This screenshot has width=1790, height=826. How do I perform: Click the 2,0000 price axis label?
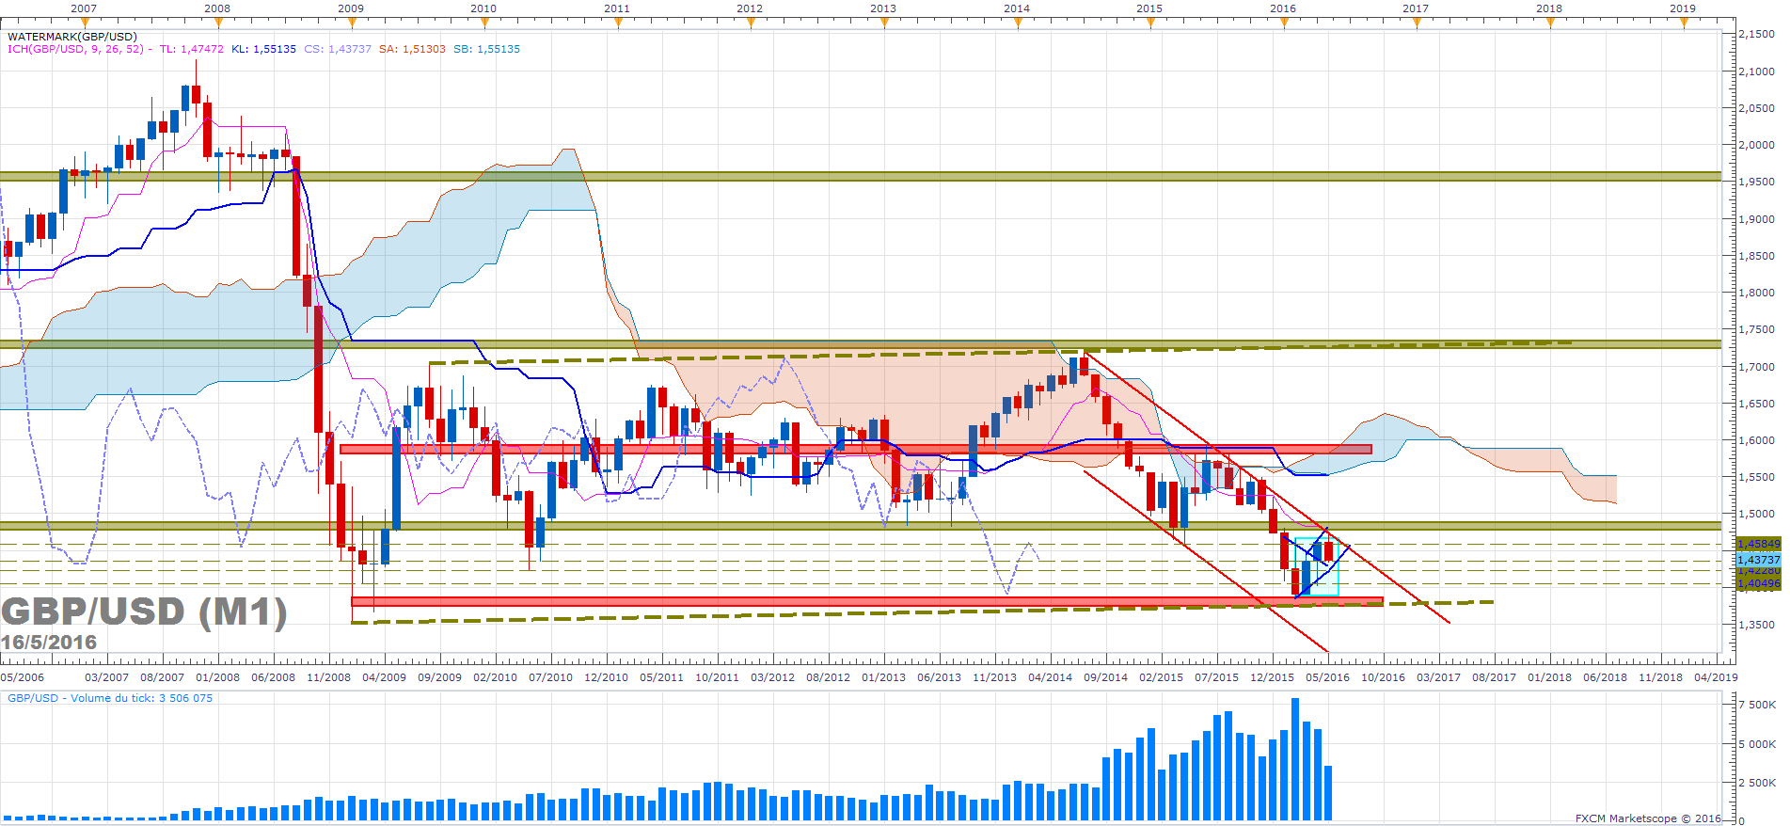tap(1757, 145)
